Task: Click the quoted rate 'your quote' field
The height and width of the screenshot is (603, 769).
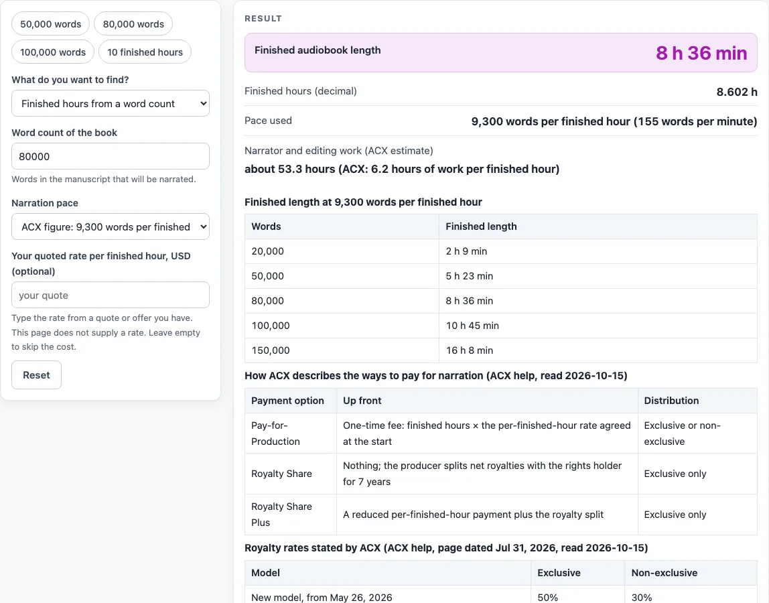Action: (111, 295)
